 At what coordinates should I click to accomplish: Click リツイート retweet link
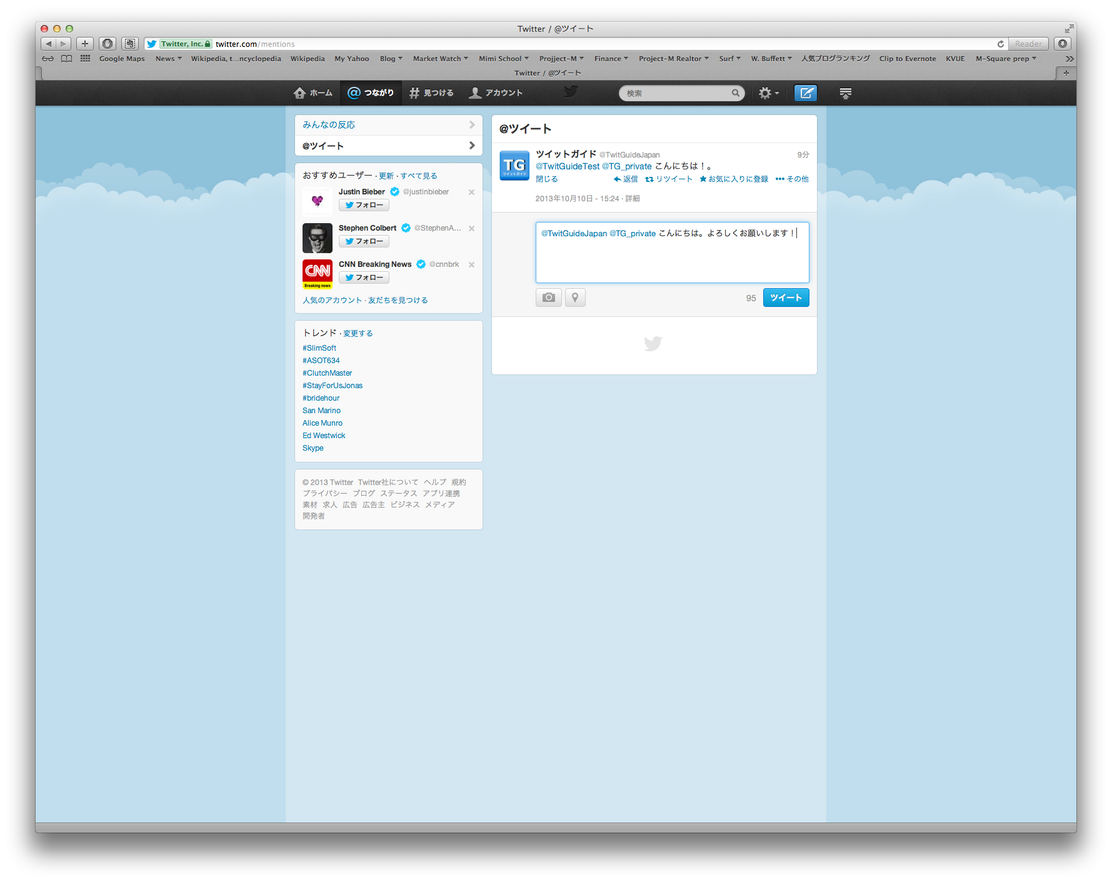coord(669,179)
